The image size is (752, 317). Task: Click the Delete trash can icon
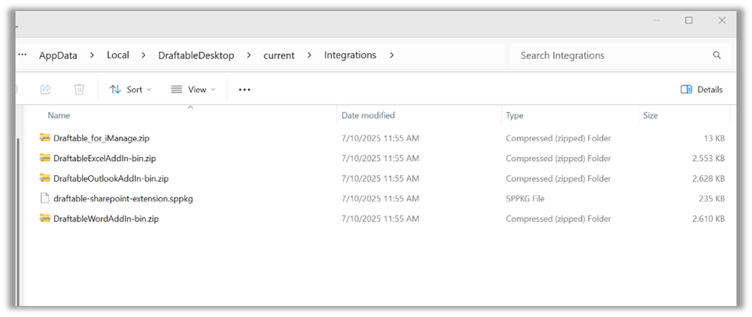coord(79,89)
